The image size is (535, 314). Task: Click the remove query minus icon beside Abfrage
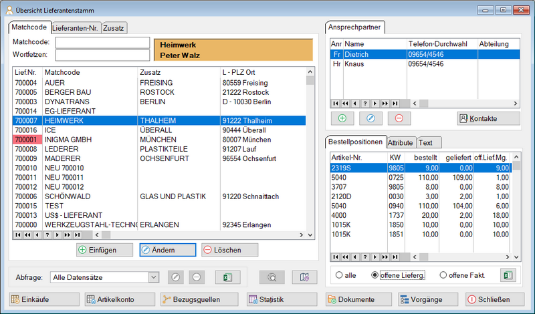point(195,277)
